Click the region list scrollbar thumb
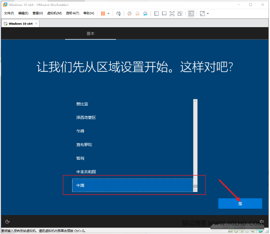Screen dimensions: 270x234 pos(195,186)
